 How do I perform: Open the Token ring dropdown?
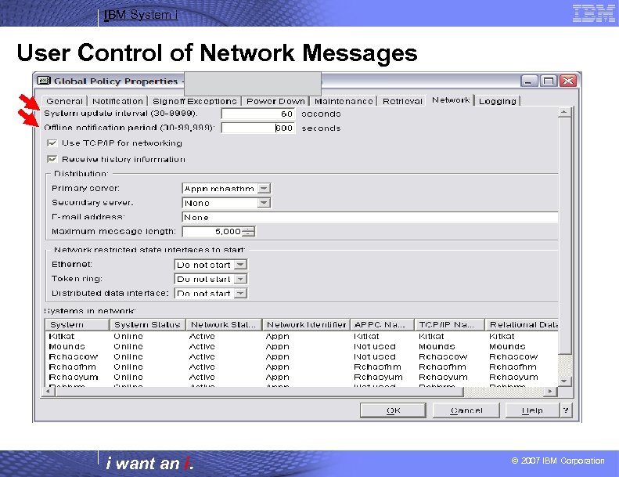[x=240, y=279]
